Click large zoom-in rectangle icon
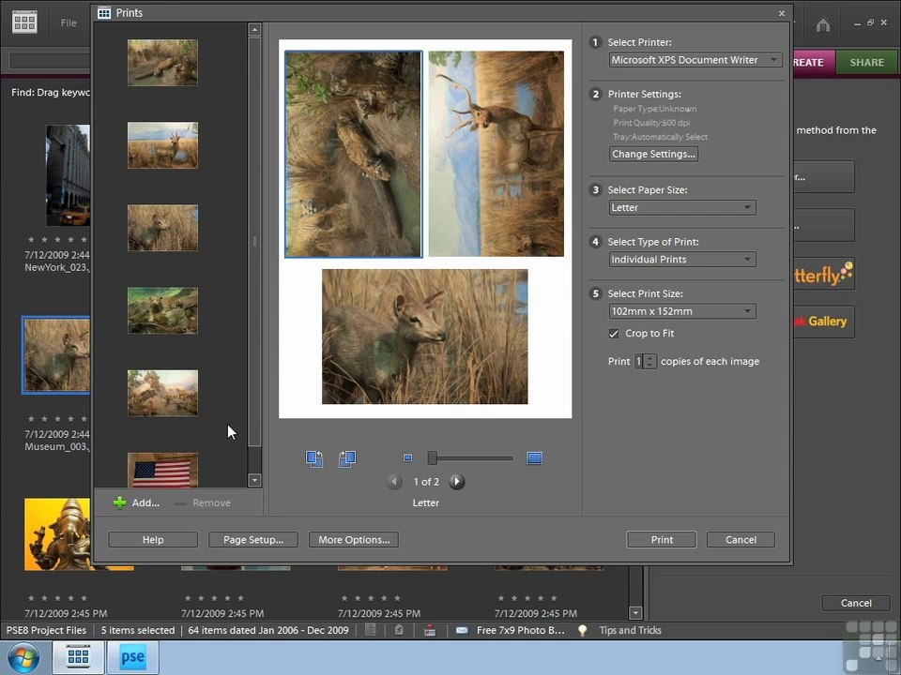This screenshot has height=675, width=901. coord(534,458)
